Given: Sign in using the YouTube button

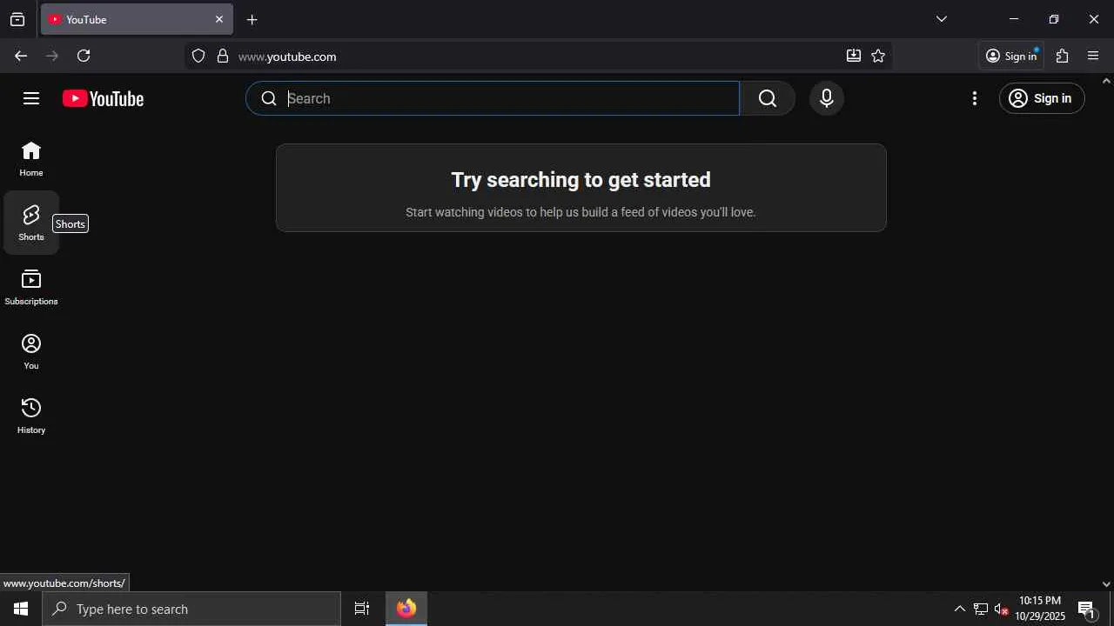Looking at the screenshot, I should point(1042,98).
